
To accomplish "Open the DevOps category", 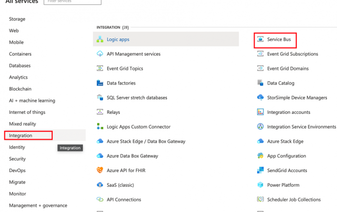I will pos(17,170).
